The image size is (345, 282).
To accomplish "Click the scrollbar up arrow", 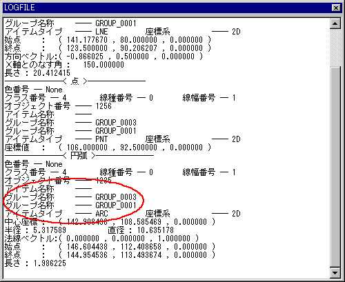I will pos(335,23).
